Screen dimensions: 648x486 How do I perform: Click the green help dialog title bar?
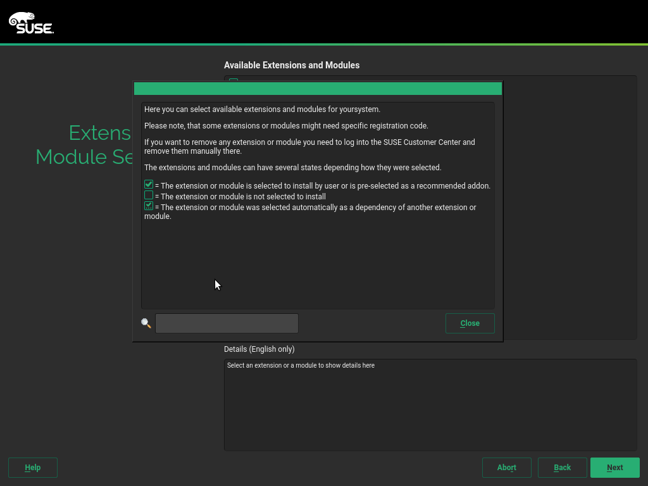[318, 89]
